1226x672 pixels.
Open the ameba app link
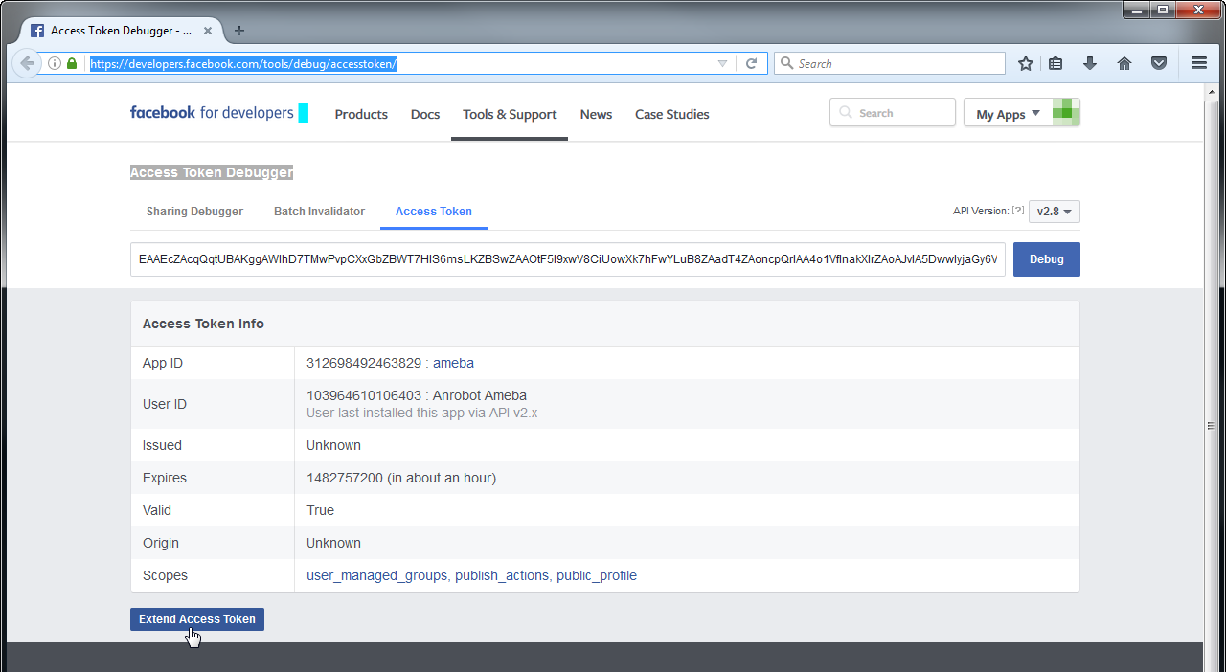coord(453,363)
